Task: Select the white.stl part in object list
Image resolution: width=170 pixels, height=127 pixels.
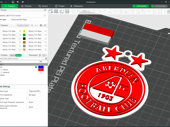Action: [x=6, y=72]
